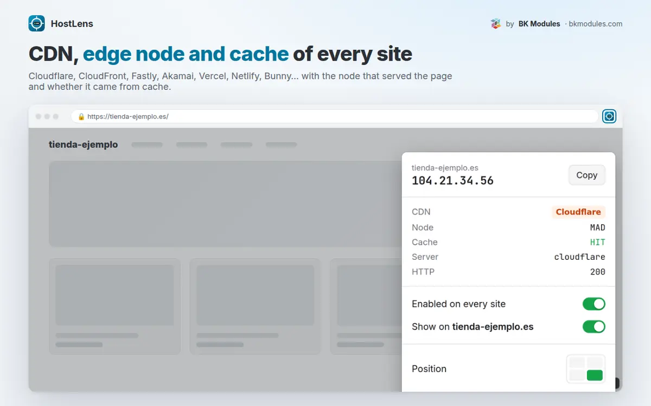Select the bottom-left Position cell

577,375
